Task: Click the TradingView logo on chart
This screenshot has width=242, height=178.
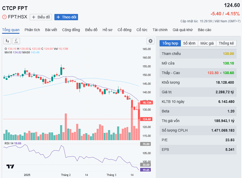Action: 10,166
